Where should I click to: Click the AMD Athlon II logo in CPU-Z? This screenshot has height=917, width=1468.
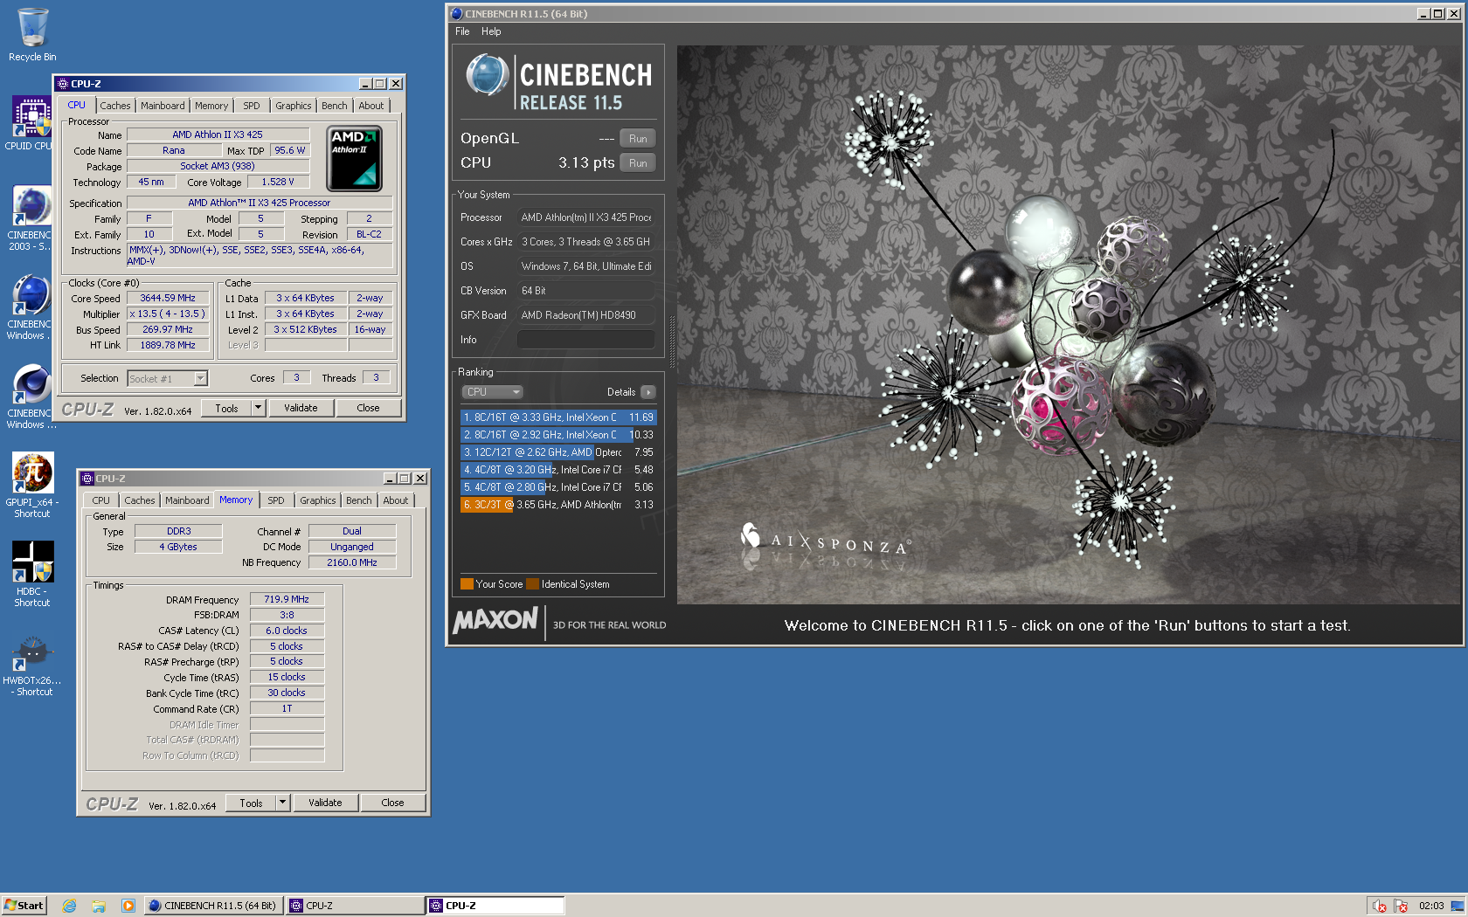tap(354, 158)
